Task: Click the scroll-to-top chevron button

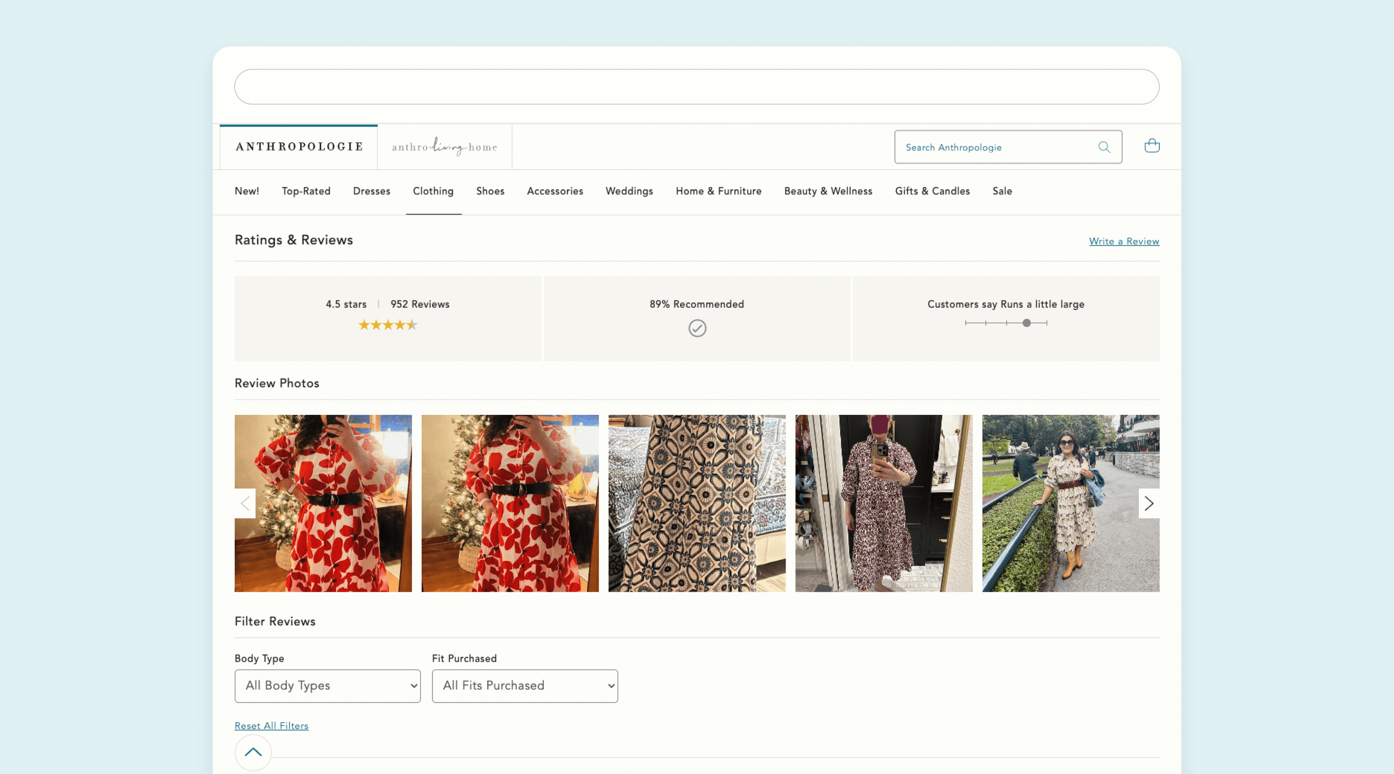Action: (253, 752)
